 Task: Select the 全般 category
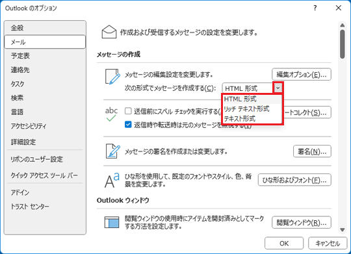point(45,28)
